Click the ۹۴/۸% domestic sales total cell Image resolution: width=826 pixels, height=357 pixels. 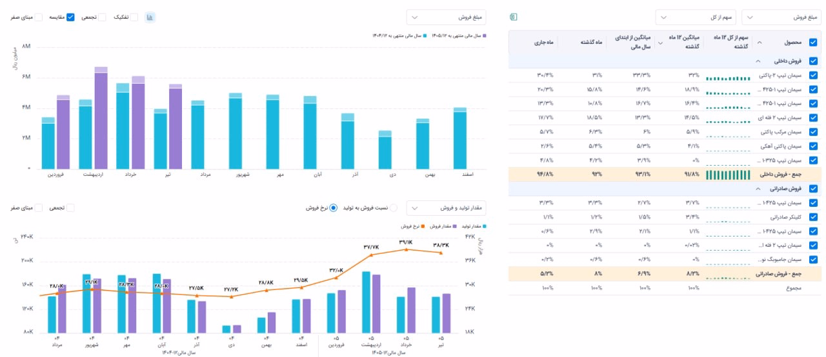tap(546, 175)
